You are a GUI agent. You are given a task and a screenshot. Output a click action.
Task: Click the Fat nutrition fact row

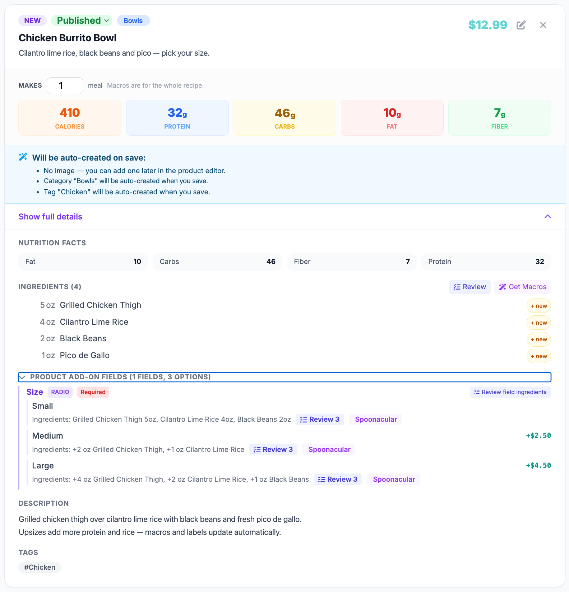[83, 262]
